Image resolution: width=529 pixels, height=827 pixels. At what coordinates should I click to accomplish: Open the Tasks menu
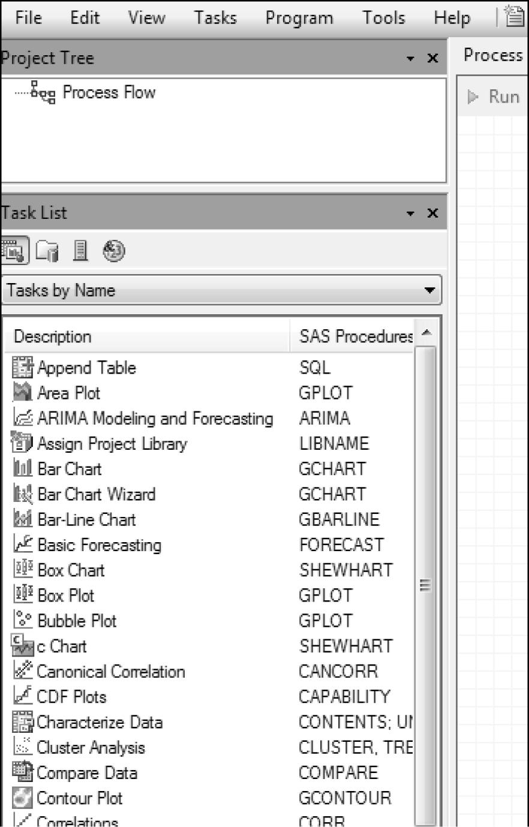click(215, 18)
